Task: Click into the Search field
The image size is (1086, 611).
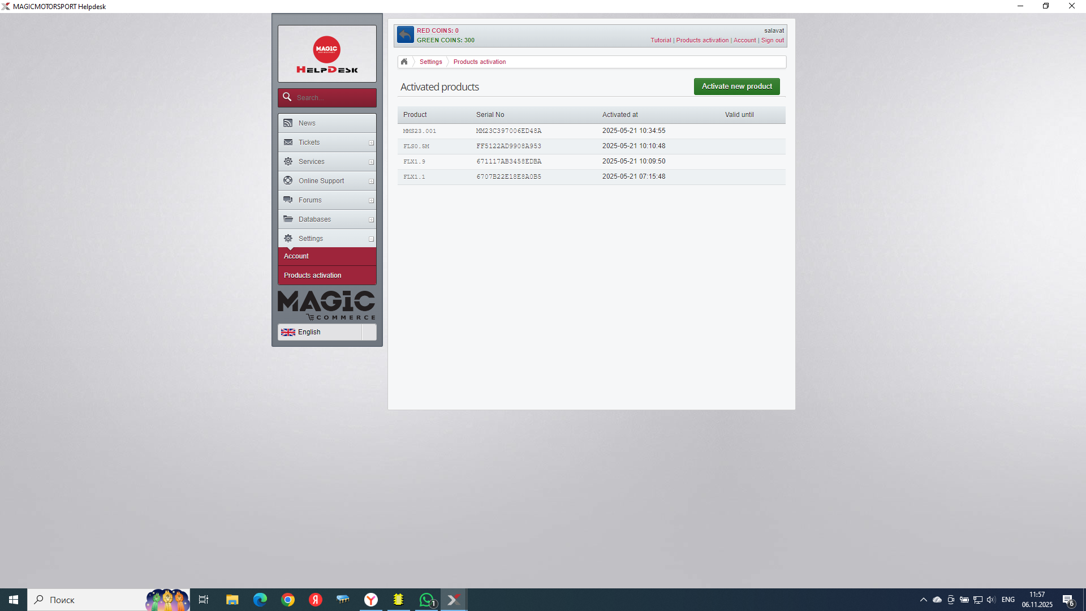Action: [334, 97]
